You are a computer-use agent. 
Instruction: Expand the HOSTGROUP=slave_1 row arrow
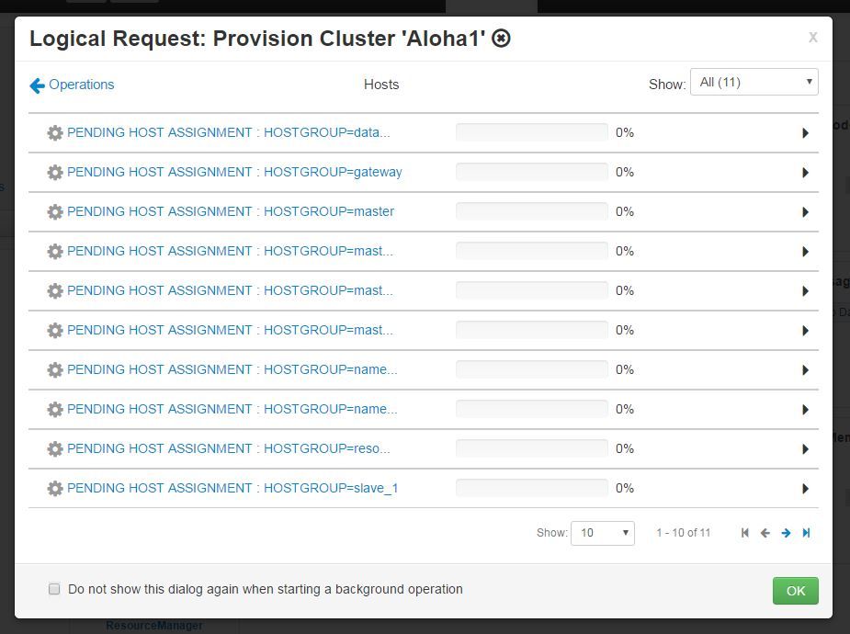[805, 488]
